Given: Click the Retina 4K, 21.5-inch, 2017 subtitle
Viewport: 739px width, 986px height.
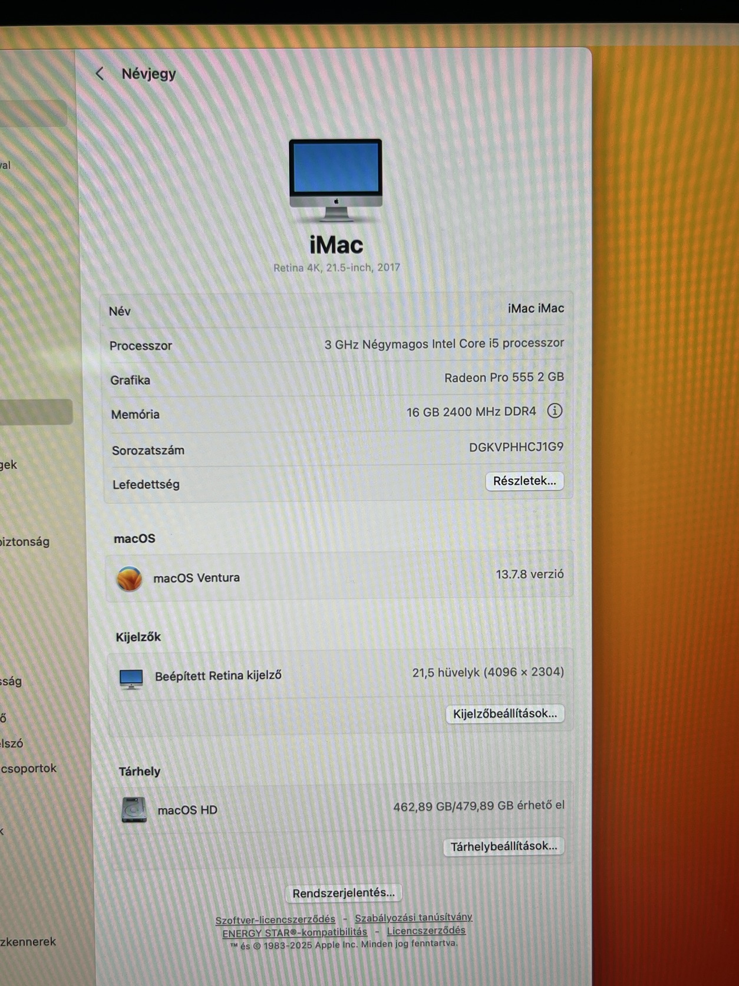Looking at the screenshot, I should pyautogui.click(x=336, y=267).
